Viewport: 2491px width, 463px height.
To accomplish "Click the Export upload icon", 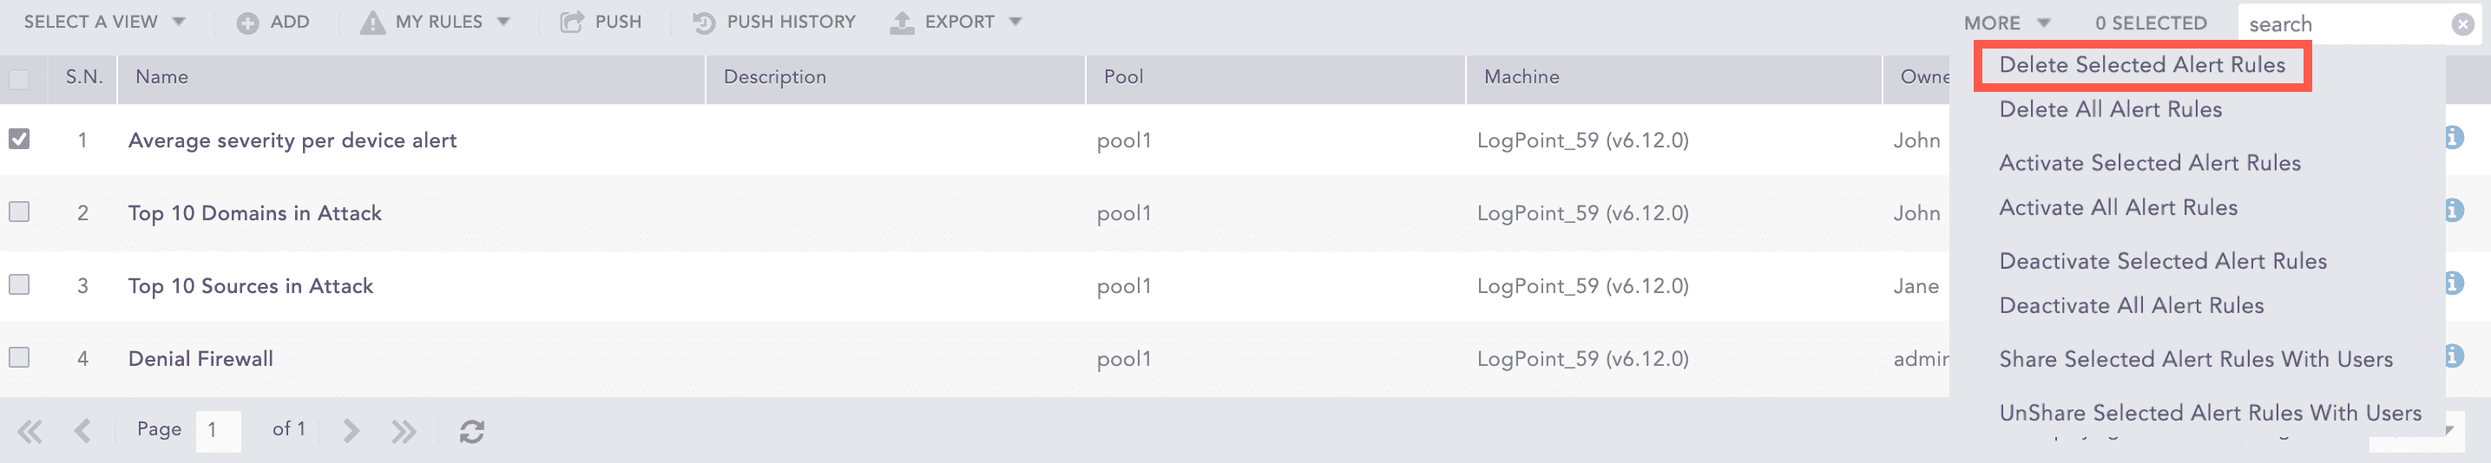I will pos(902,23).
